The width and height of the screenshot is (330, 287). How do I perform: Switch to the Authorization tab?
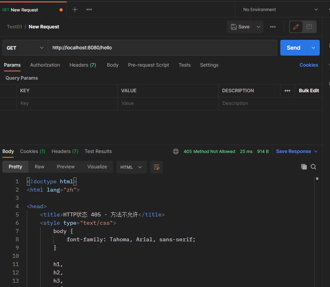click(x=45, y=65)
